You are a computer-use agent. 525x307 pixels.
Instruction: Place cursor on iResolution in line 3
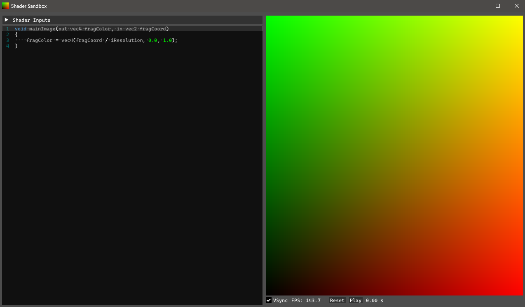(127, 40)
